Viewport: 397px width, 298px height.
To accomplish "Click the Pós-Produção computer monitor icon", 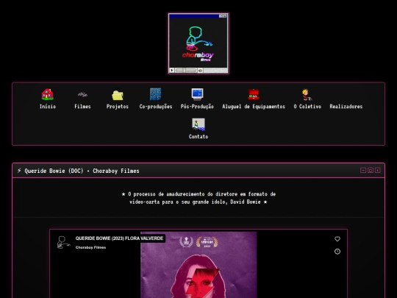I will [197, 94].
